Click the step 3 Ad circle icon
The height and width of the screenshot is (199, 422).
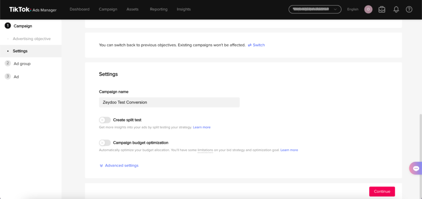coord(8,77)
